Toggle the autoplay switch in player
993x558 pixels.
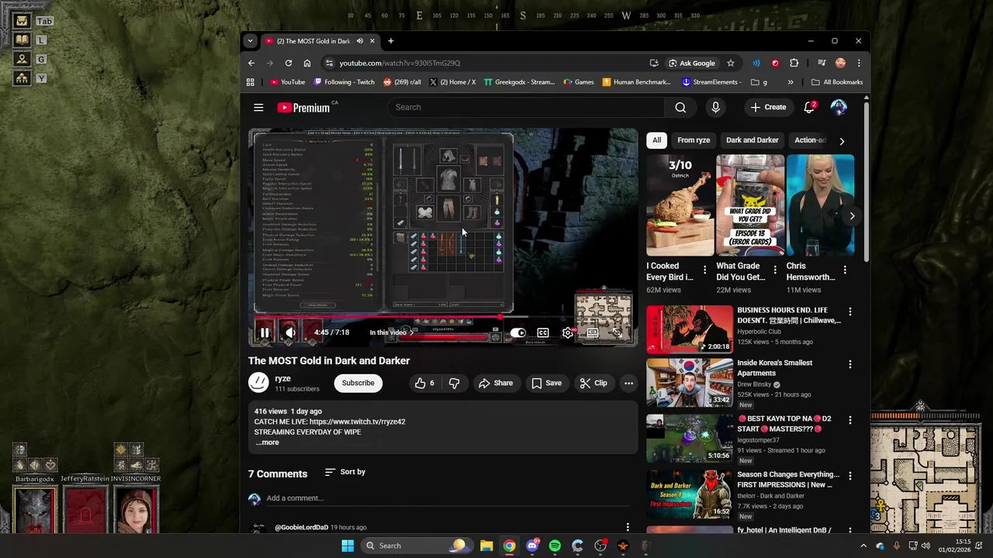(517, 332)
